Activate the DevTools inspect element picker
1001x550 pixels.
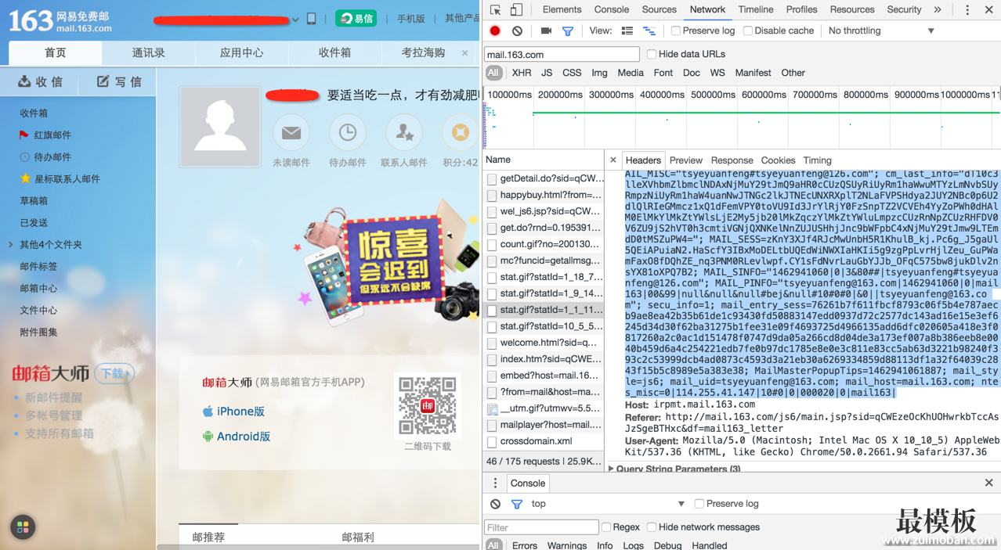pyautogui.click(x=496, y=10)
